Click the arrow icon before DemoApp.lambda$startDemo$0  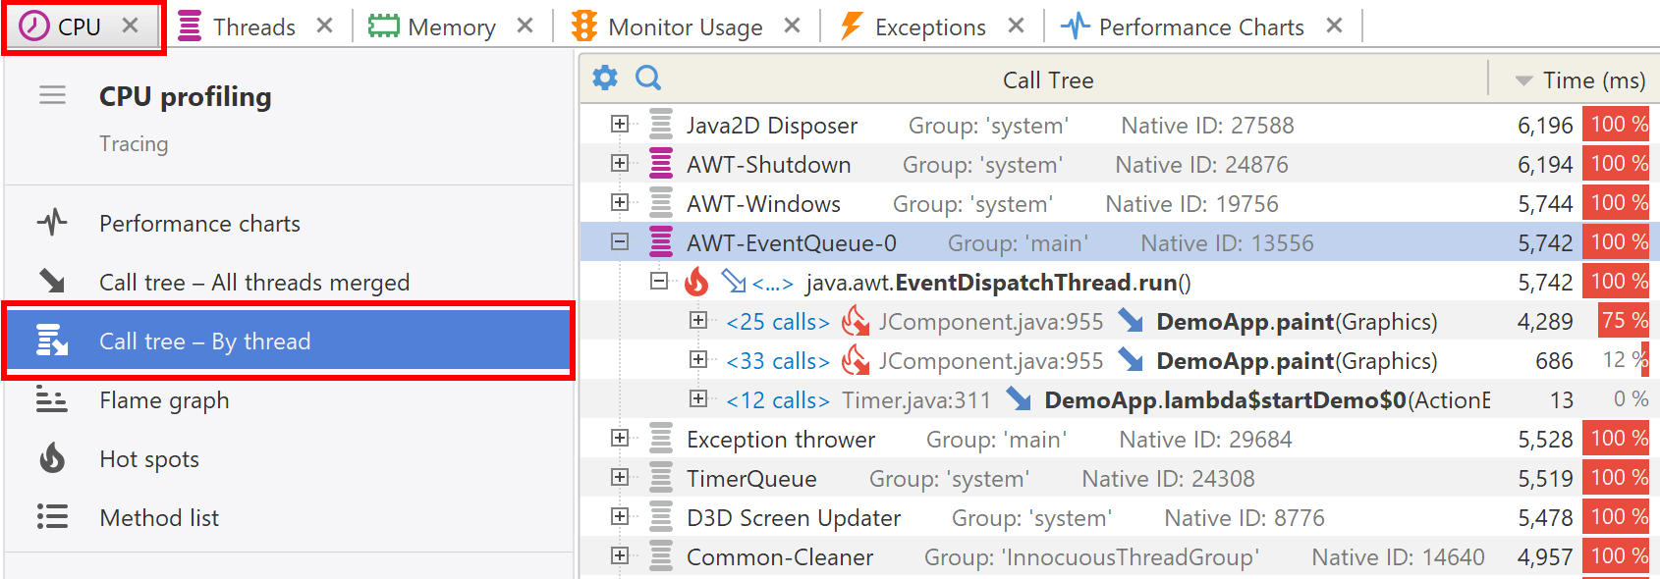pos(1019,399)
